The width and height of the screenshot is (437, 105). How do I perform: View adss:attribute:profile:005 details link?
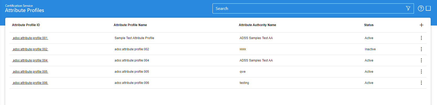coord(30,72)
